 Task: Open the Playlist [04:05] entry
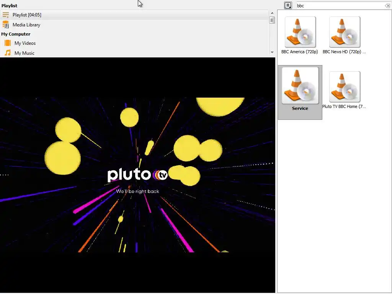click(x=134, y=15)
